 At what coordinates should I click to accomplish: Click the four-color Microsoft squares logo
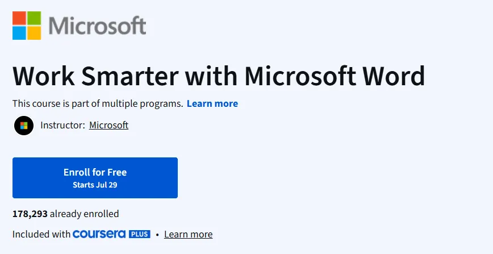[x=27, y=26]
